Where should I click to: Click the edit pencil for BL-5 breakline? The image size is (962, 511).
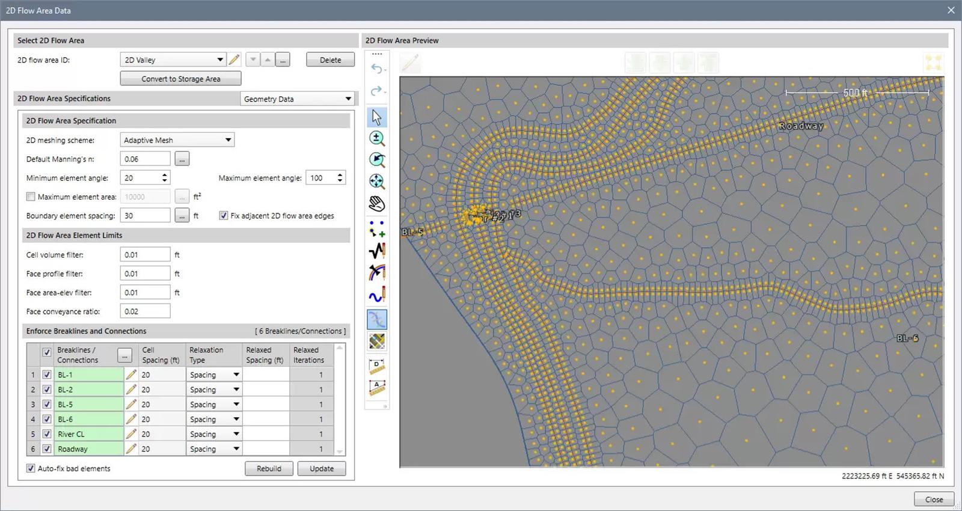coord(131,404)
